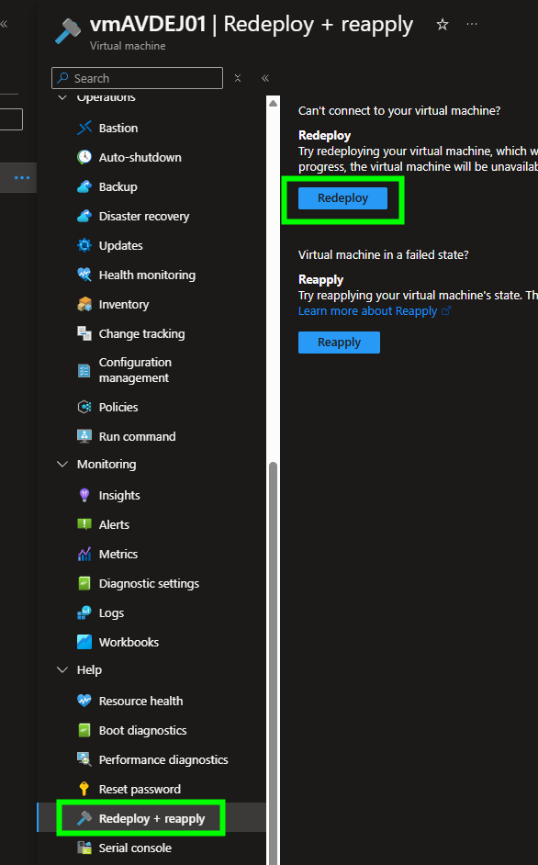This screenshot has width=538, height=865.
Task: Collapse the far-left pane double chevron
Action: click(x=4, y=24)
